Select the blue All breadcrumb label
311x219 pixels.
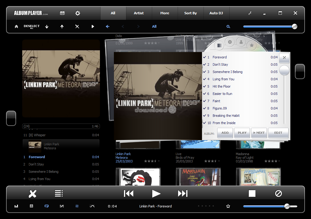pos(154,26)
